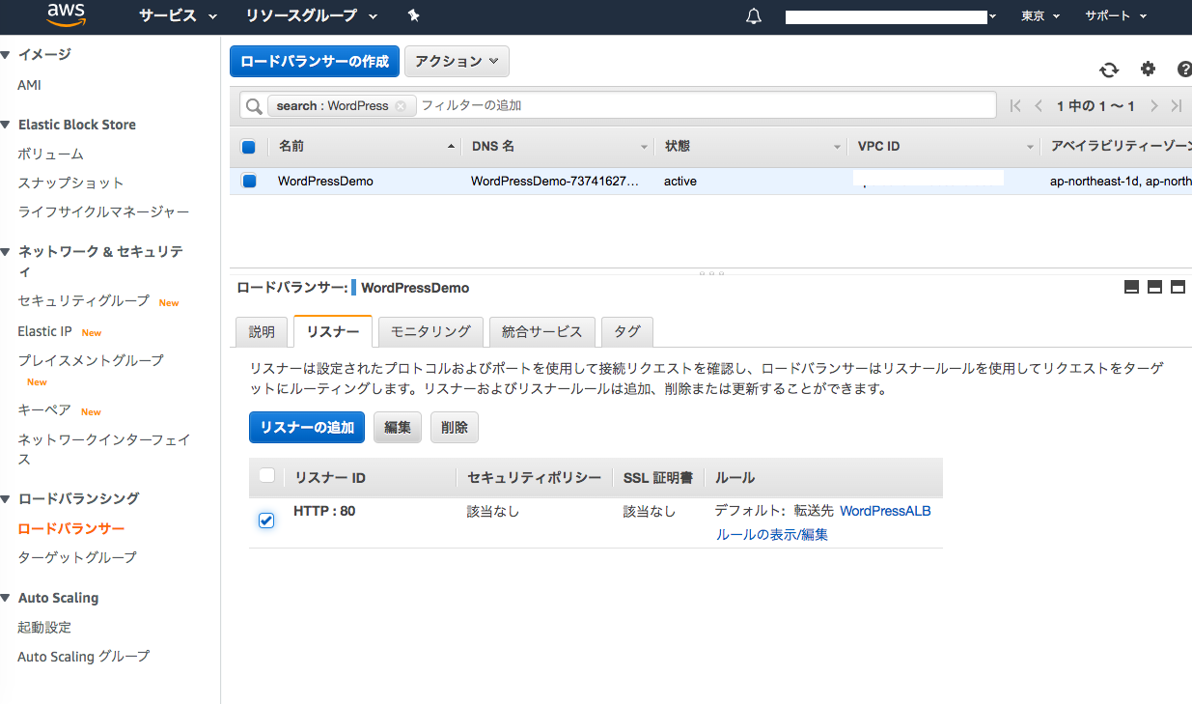Open the VPC ID column dropdown arrow
This screenshot has height=704, width=1192.
[1031, 147]
